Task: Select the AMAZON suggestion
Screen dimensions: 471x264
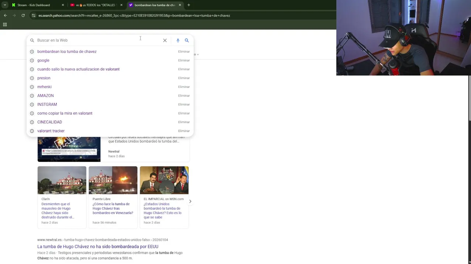Action: click(x=45, y=96)
